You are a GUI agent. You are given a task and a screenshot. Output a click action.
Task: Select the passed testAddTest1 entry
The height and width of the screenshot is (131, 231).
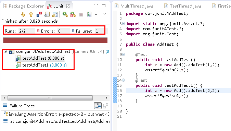[x=41, y=65]
